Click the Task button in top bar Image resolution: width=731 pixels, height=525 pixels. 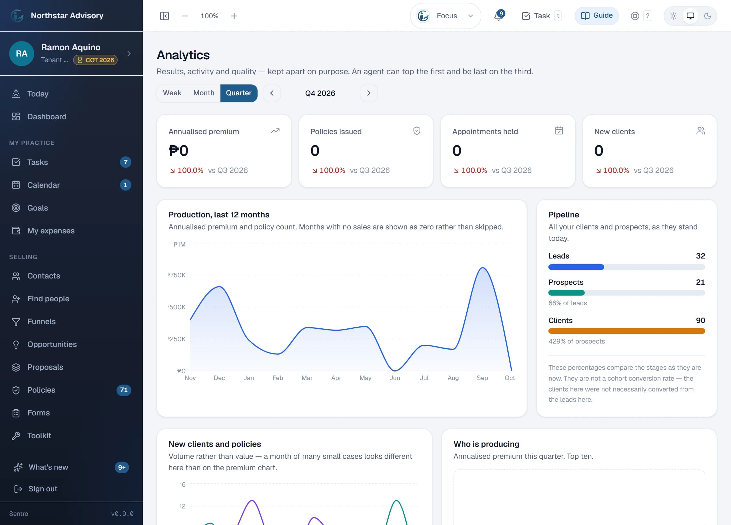541,16
